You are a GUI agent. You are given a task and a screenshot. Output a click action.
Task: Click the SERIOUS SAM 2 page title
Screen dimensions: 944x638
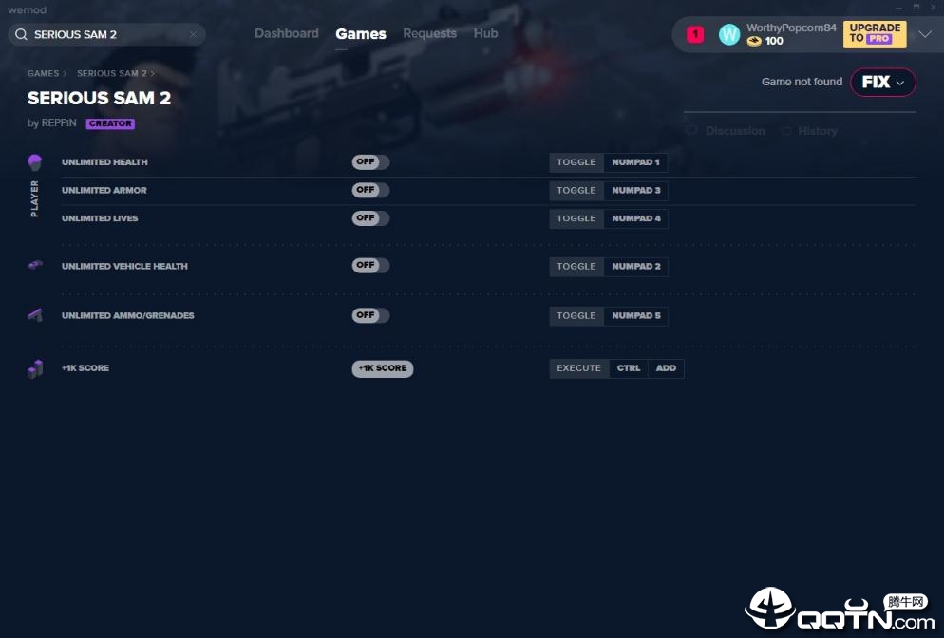pyautogui.click(x=100, y=98)
